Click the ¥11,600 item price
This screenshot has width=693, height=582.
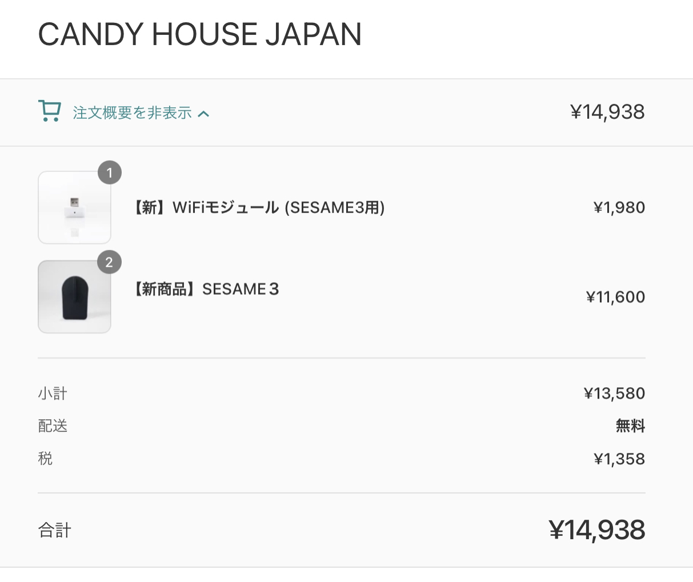[x=616, y=297]
